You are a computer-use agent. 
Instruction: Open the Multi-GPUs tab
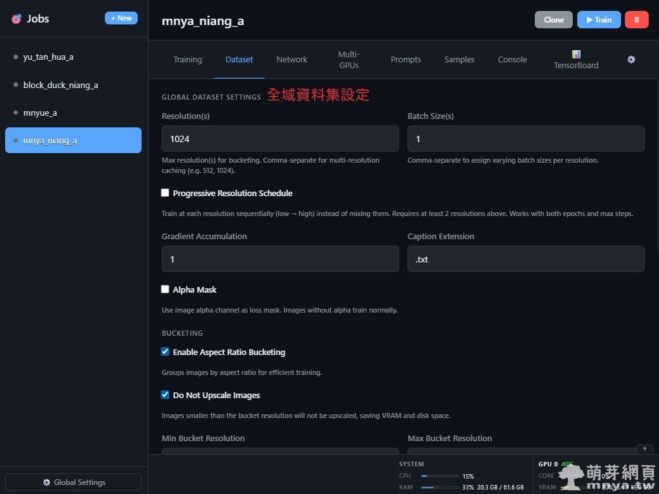[x=348, y=59]
